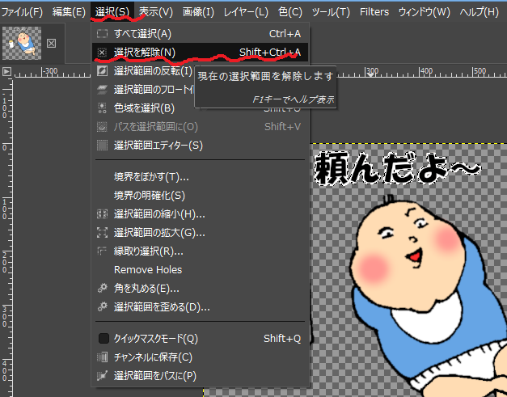This screenshot has height=397, width=507.
Task: Click the gear icon beside 選択範囲を歪める
Action: pos(102,306)
